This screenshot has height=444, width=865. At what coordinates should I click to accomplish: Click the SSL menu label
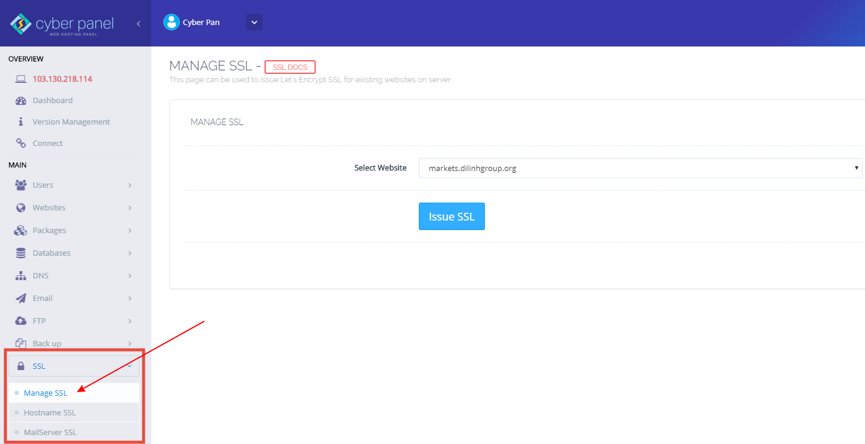click(x=39, y=366)
